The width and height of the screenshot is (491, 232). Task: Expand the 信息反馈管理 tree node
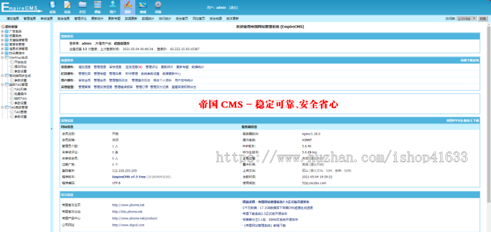coord(3,49)
